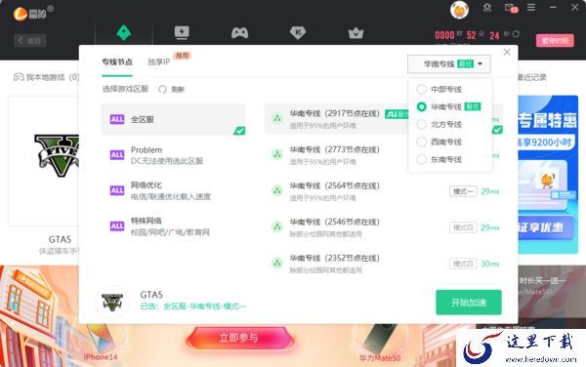Open the gamepad games library icon

coord(239,33)
